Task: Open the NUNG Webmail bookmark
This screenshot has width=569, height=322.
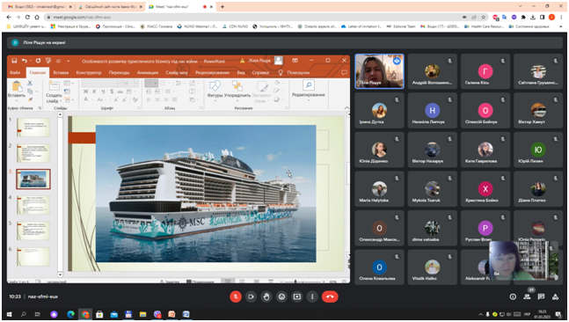Action: pos(197,26)
